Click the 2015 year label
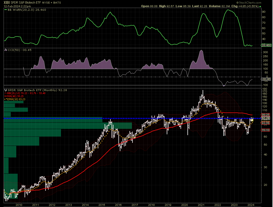The height and width of the screenshot is (207, 273). tap(102, 205)
